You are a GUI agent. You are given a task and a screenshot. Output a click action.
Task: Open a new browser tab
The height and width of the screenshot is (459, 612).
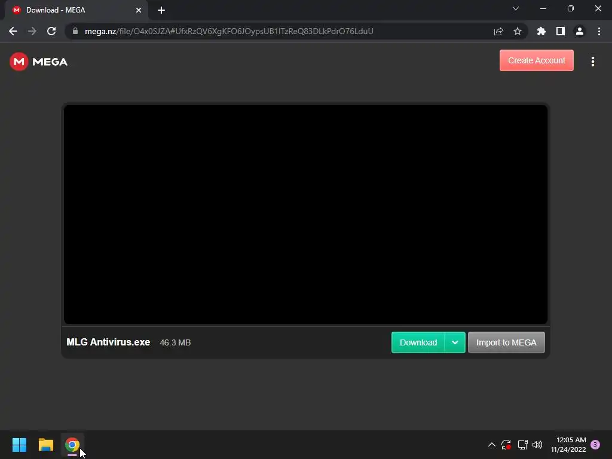click(x=161, y=10)
